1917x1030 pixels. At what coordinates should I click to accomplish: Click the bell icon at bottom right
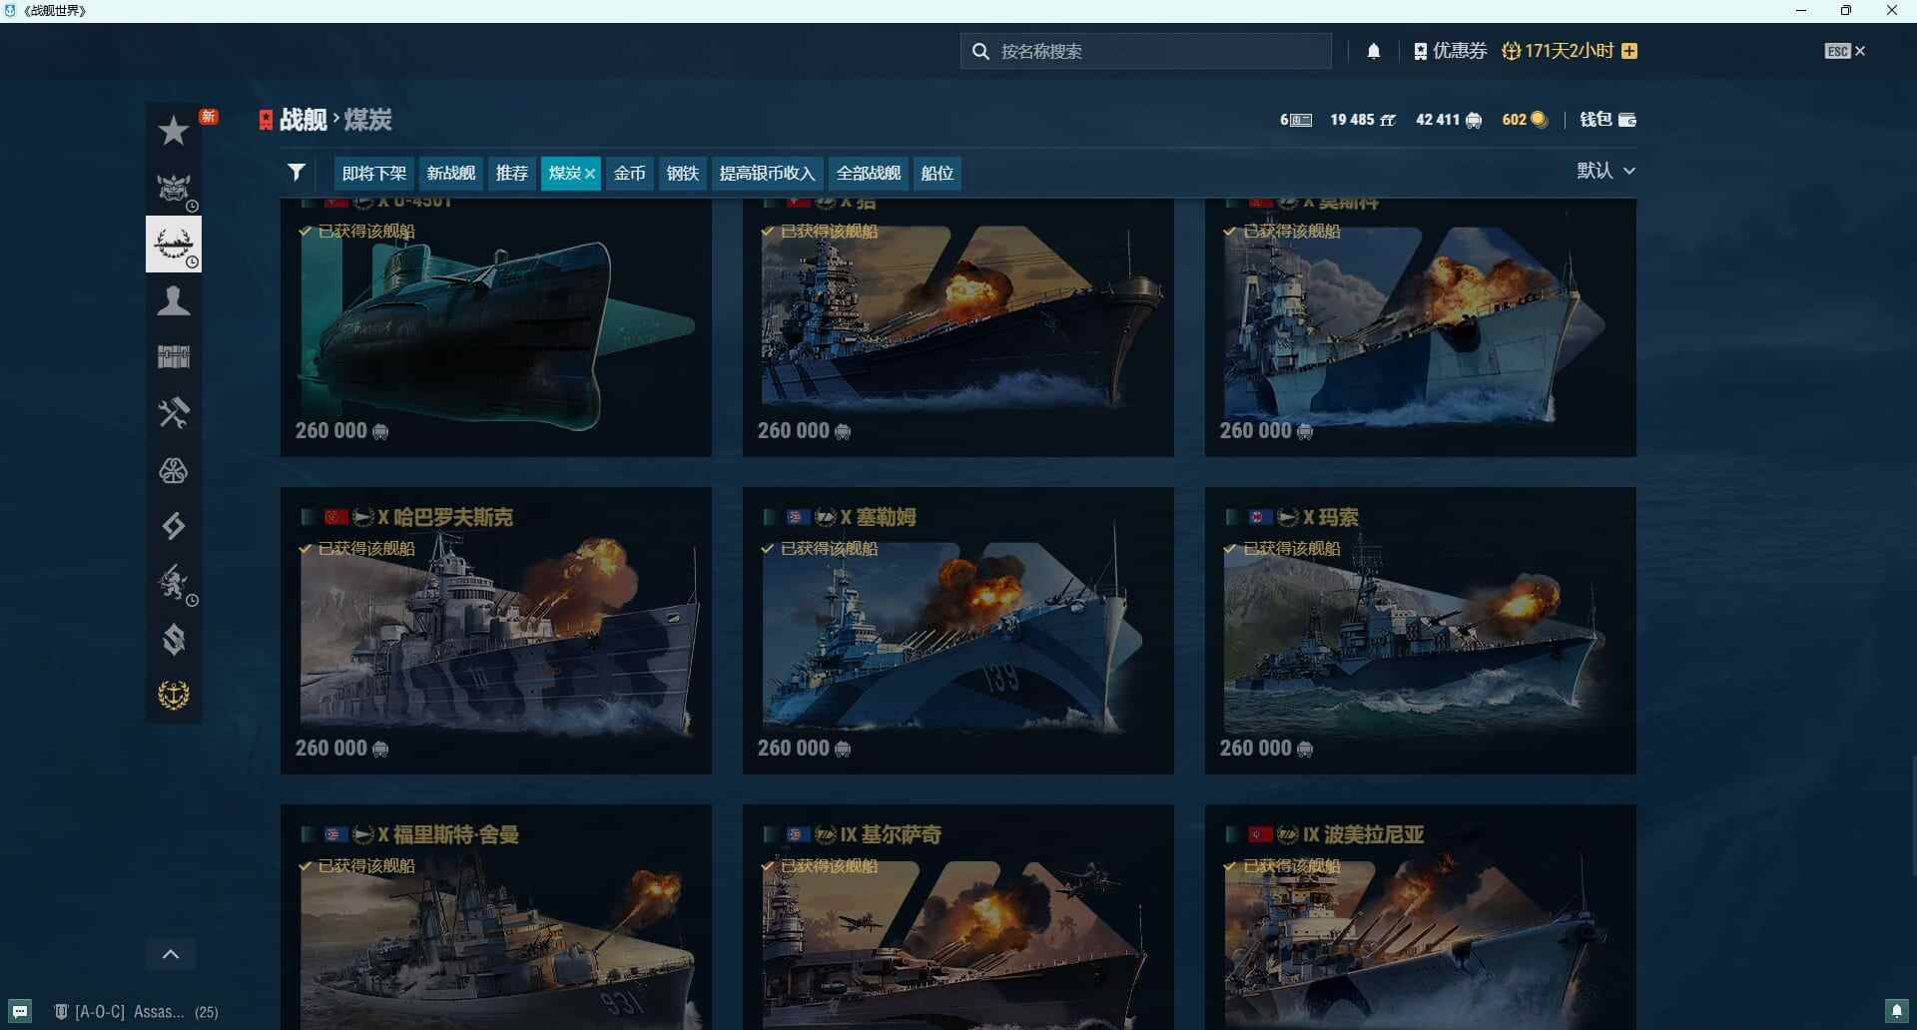coord(1897,1011)
